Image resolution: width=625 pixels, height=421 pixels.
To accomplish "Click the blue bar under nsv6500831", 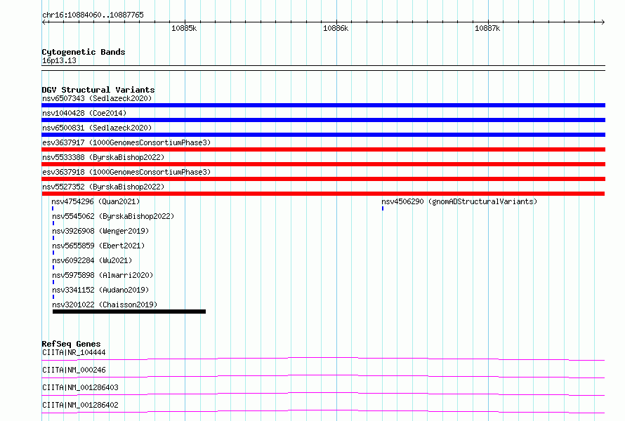I will coord(323,135).
